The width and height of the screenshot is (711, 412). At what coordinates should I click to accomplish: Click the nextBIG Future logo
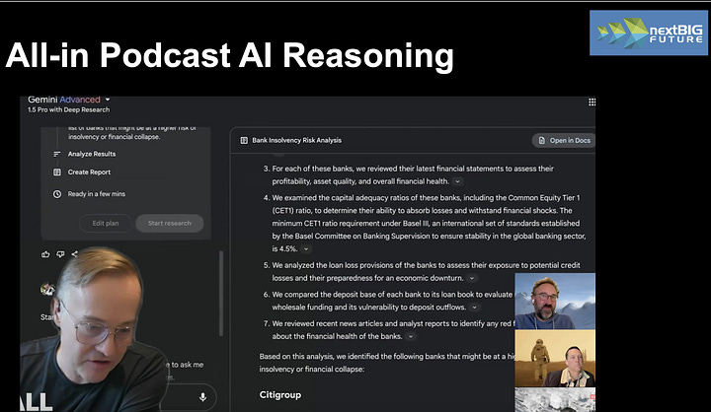click(649, 34)
